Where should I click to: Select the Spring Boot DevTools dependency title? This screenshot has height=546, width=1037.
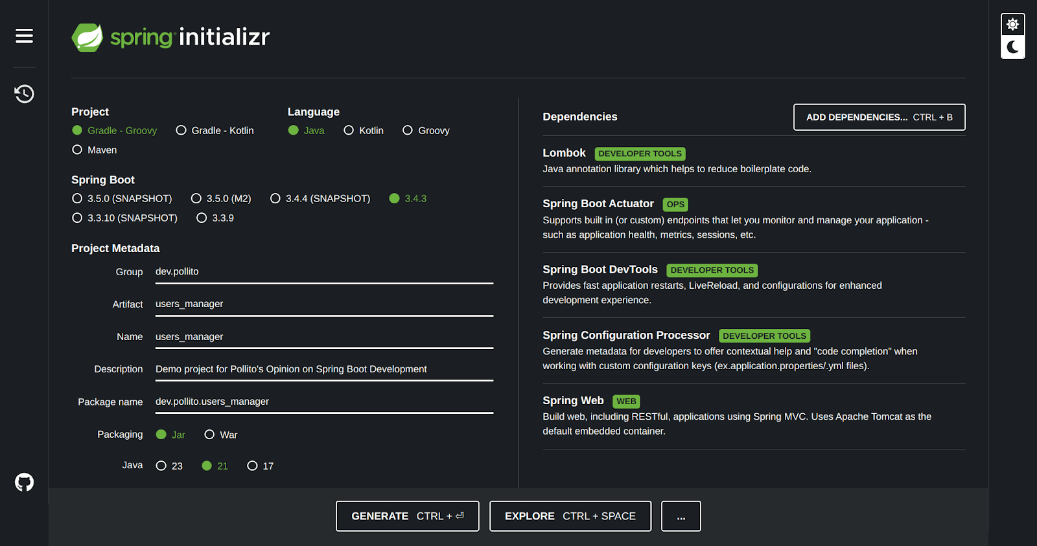click(x=600, y=269)
